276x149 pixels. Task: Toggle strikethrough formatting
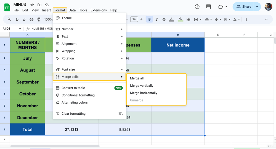164,20
